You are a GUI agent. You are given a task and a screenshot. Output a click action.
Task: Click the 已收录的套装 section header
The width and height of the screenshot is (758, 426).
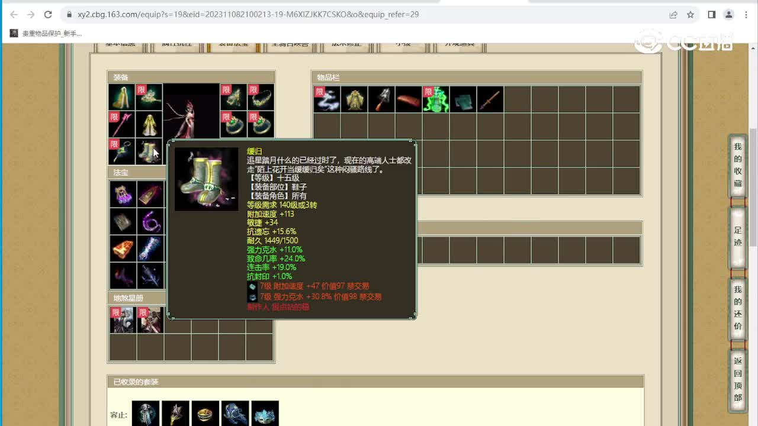point(375,382)
